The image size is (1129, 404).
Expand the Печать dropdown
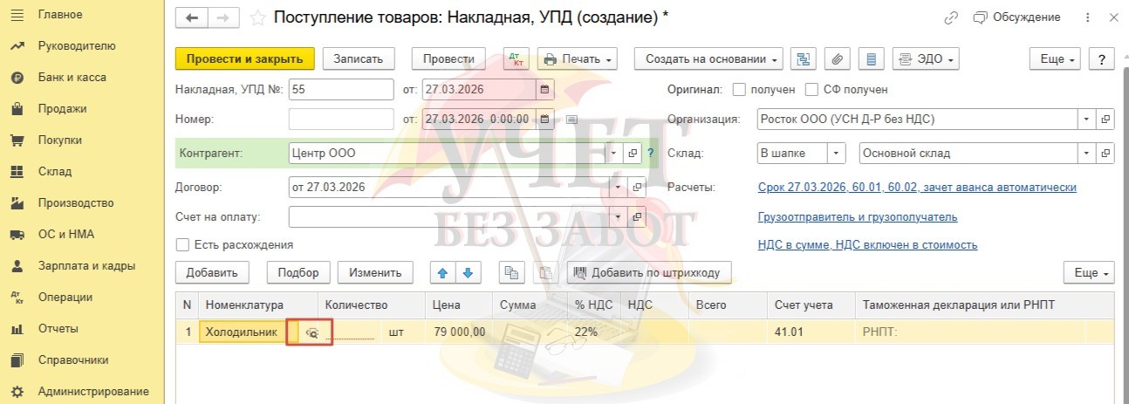coord(578,59)
